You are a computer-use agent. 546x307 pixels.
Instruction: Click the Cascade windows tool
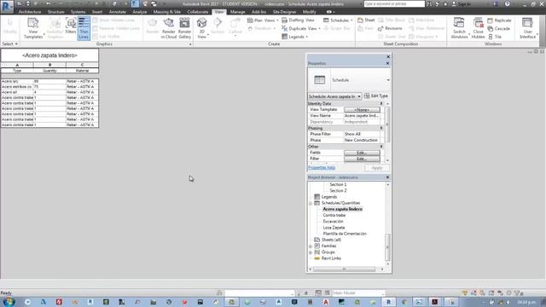(498, 28)
